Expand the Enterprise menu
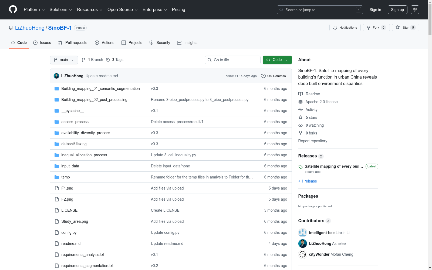 coord(155,10)
